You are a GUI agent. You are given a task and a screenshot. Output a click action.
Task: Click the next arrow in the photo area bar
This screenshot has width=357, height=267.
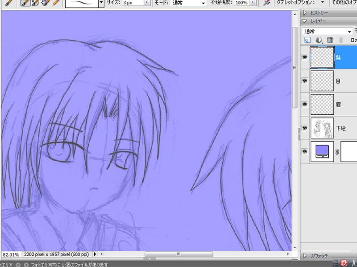[x=26, y=265]
